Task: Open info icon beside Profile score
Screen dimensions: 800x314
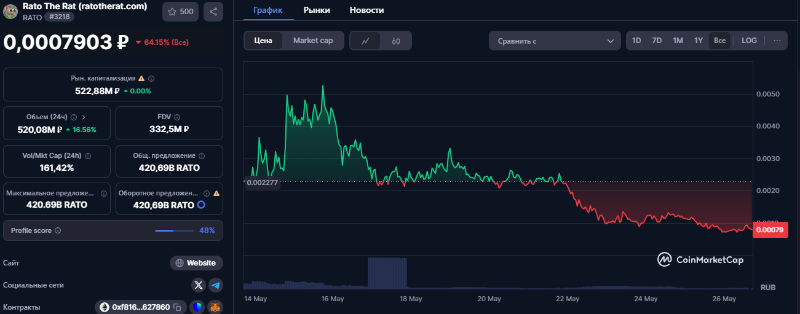Action: coord(58,230)
